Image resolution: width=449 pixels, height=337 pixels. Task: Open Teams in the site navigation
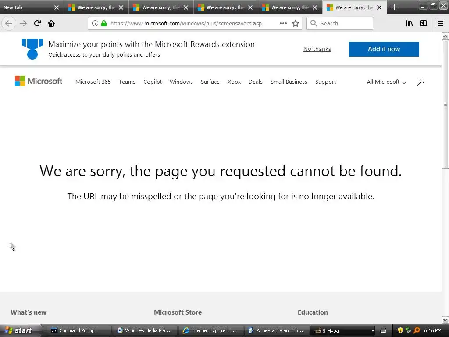[x=127, y=82]
